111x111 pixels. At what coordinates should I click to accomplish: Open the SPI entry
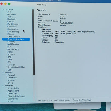pyautogui.click(x=9, y=62)
